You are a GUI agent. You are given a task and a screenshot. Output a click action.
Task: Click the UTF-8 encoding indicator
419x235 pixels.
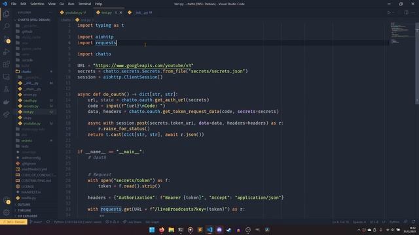point(374,222)
